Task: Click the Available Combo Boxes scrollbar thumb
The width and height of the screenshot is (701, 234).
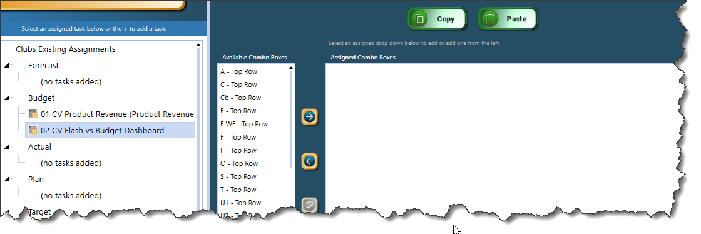Action: coord(291,120)
